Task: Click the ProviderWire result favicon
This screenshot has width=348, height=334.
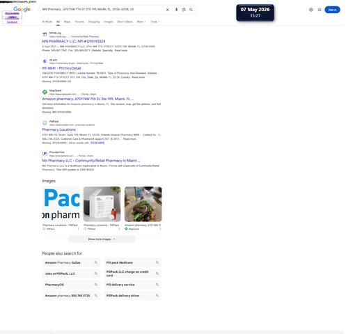Action: (45, 154)
